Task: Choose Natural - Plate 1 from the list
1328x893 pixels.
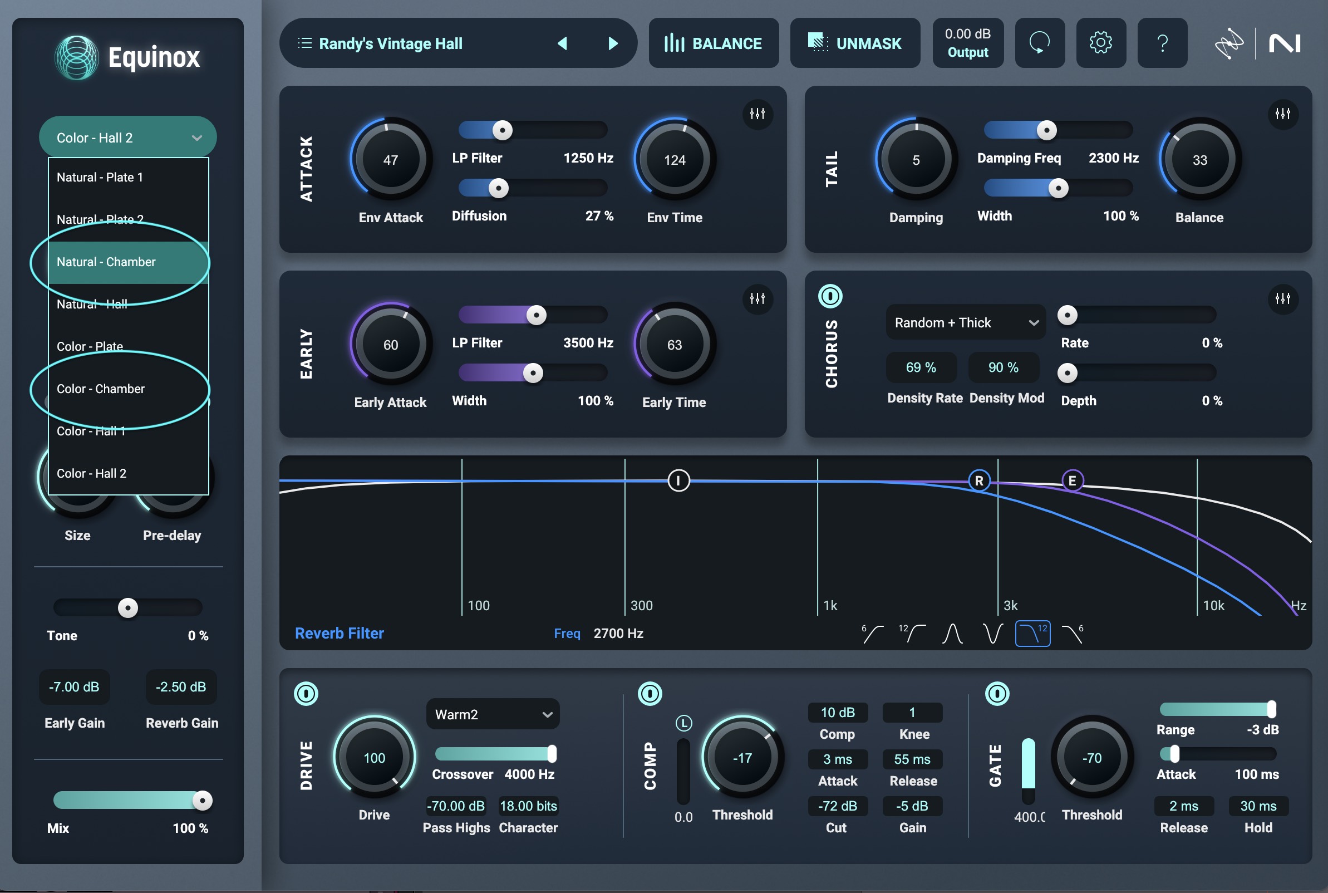Action: pyautogui.click(x=129, y=178)
